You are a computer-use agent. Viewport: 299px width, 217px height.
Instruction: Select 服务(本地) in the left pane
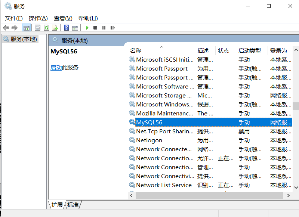click(22, 38)
